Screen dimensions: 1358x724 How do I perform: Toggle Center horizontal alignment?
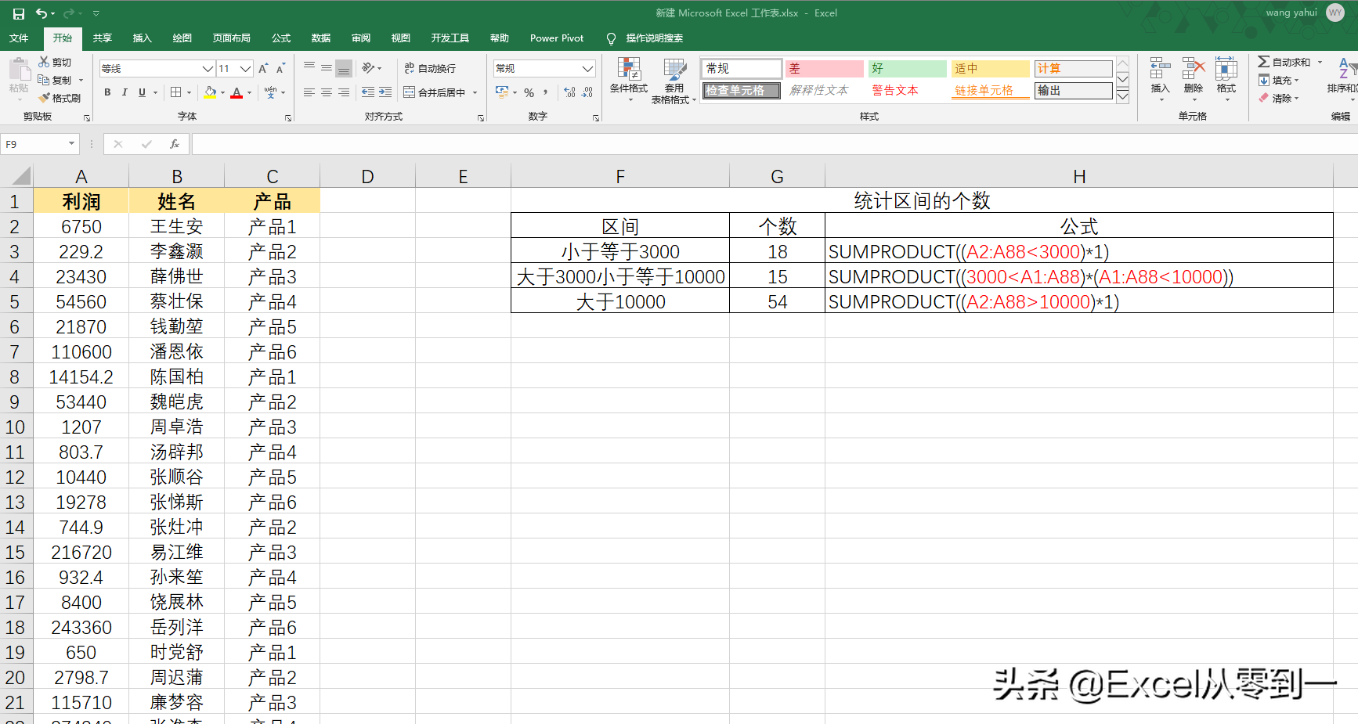pyautogui.click(x=327, y=92)
